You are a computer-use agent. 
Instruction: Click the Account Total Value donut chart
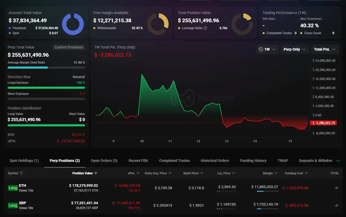coord(73,24)
